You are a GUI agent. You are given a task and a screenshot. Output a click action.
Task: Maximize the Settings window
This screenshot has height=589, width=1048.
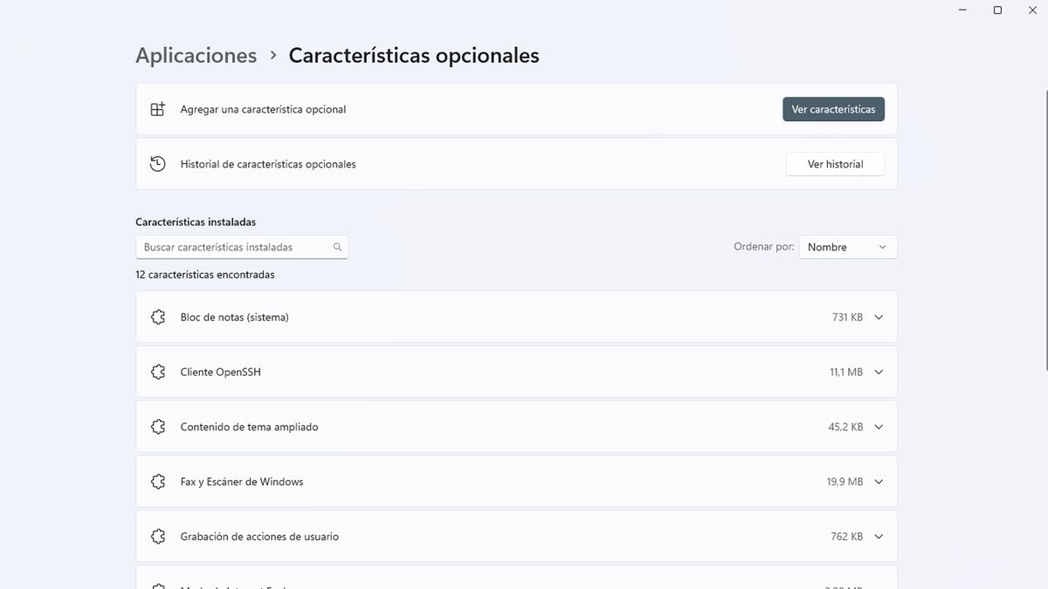(x=997, y=10)
